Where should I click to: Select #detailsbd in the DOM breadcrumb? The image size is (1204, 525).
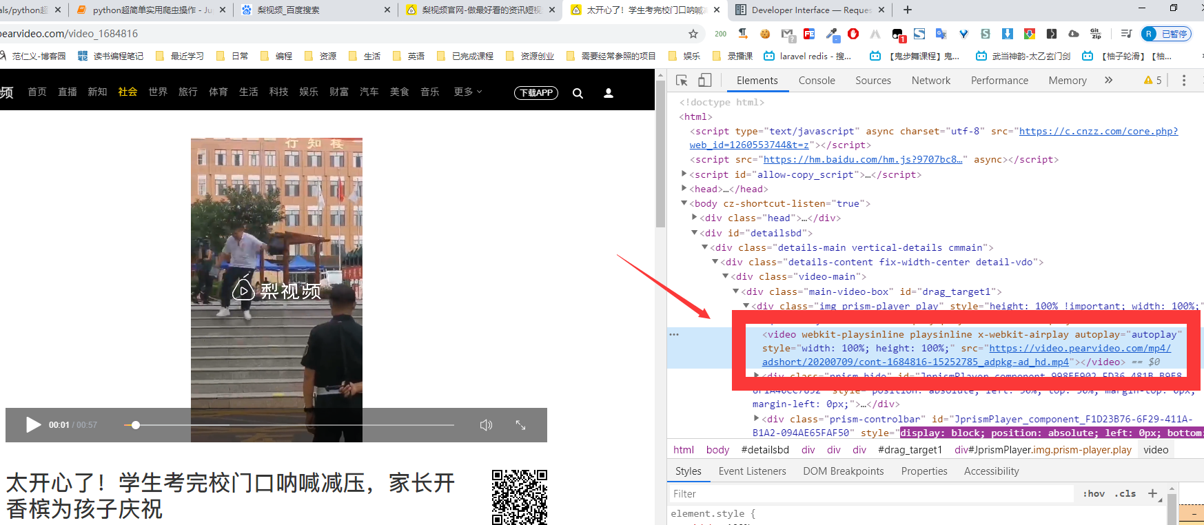(765, 450)
